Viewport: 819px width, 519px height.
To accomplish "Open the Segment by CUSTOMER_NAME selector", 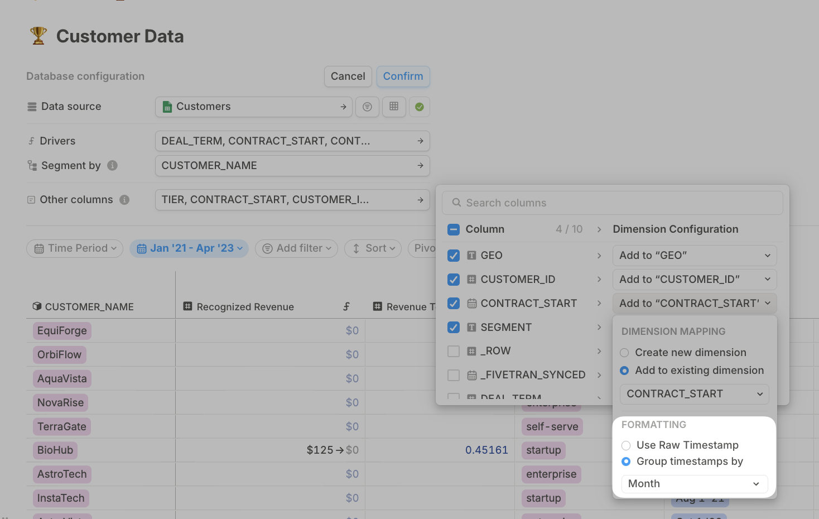I will (x=292, y=166).
